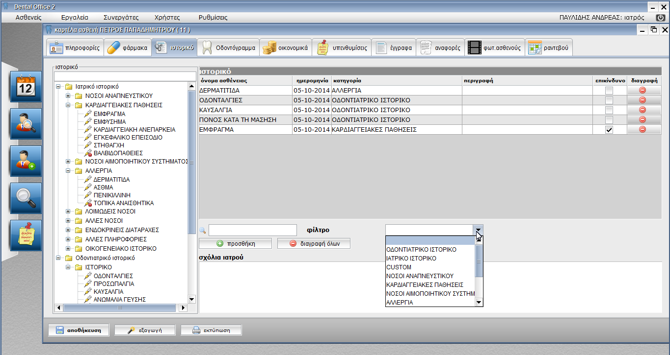Image resolution: width=670 pixels, height=355 pixels.
Task: Select ΠΡΟΣΩΠΑΛΓΙΑ in the dental tree
Action: point(109,284)
